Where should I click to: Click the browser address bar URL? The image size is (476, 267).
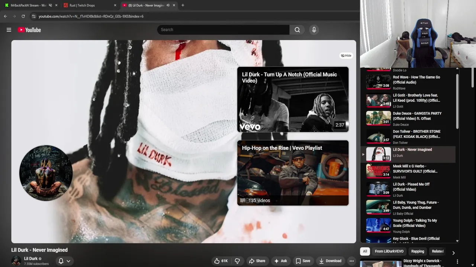[91, 16]
